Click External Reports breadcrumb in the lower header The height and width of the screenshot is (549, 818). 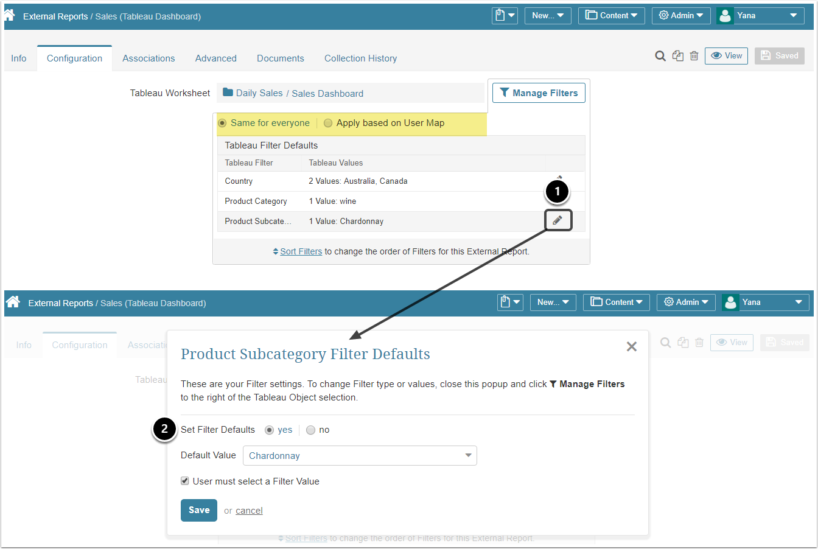pos(61,303)
